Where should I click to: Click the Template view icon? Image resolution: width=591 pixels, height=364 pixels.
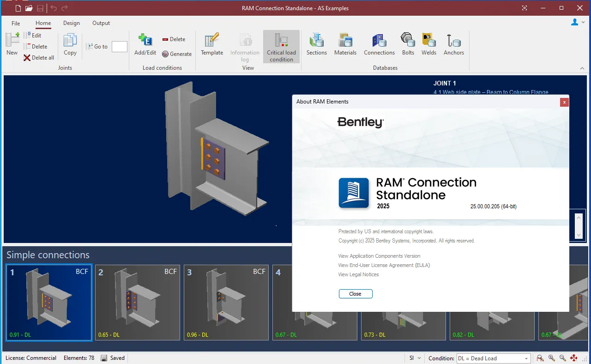(x=212, y=44)
